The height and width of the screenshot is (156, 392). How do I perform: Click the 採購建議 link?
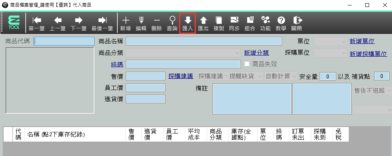(x=181, y=76)
